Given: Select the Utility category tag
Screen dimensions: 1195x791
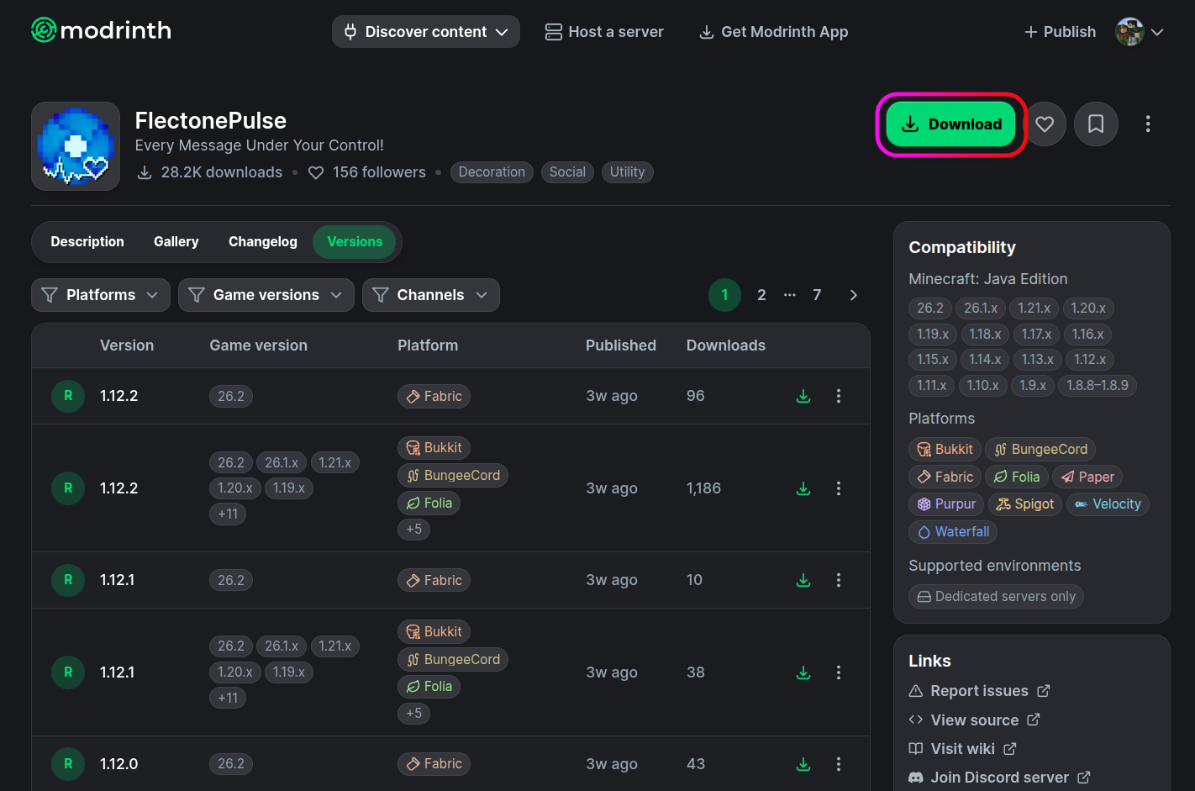Looking at the screenshot, I should (x=628, y=172).
